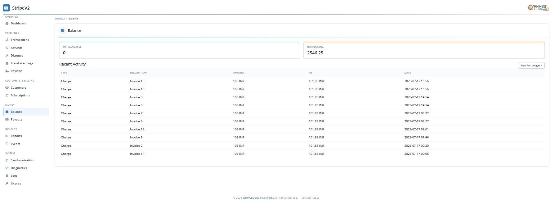Viewport: 550px width, 203px height.
Task: Click the Customers group icon
Action: tap(7, 88)
